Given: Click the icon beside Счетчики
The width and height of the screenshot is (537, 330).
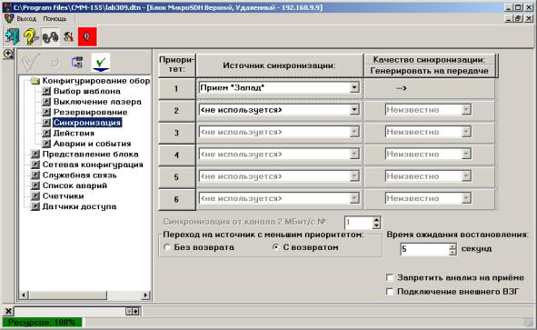Looking at the screenshot, I should [35, 196].
